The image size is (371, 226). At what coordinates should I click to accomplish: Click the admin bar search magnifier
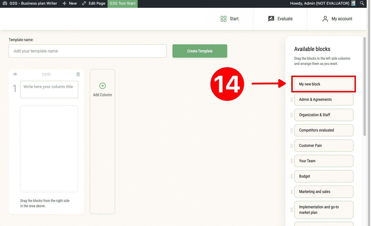(x=362, y=3)
